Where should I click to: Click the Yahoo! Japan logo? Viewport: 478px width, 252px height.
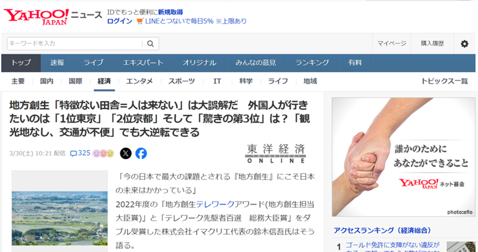(x=37, y=17)
